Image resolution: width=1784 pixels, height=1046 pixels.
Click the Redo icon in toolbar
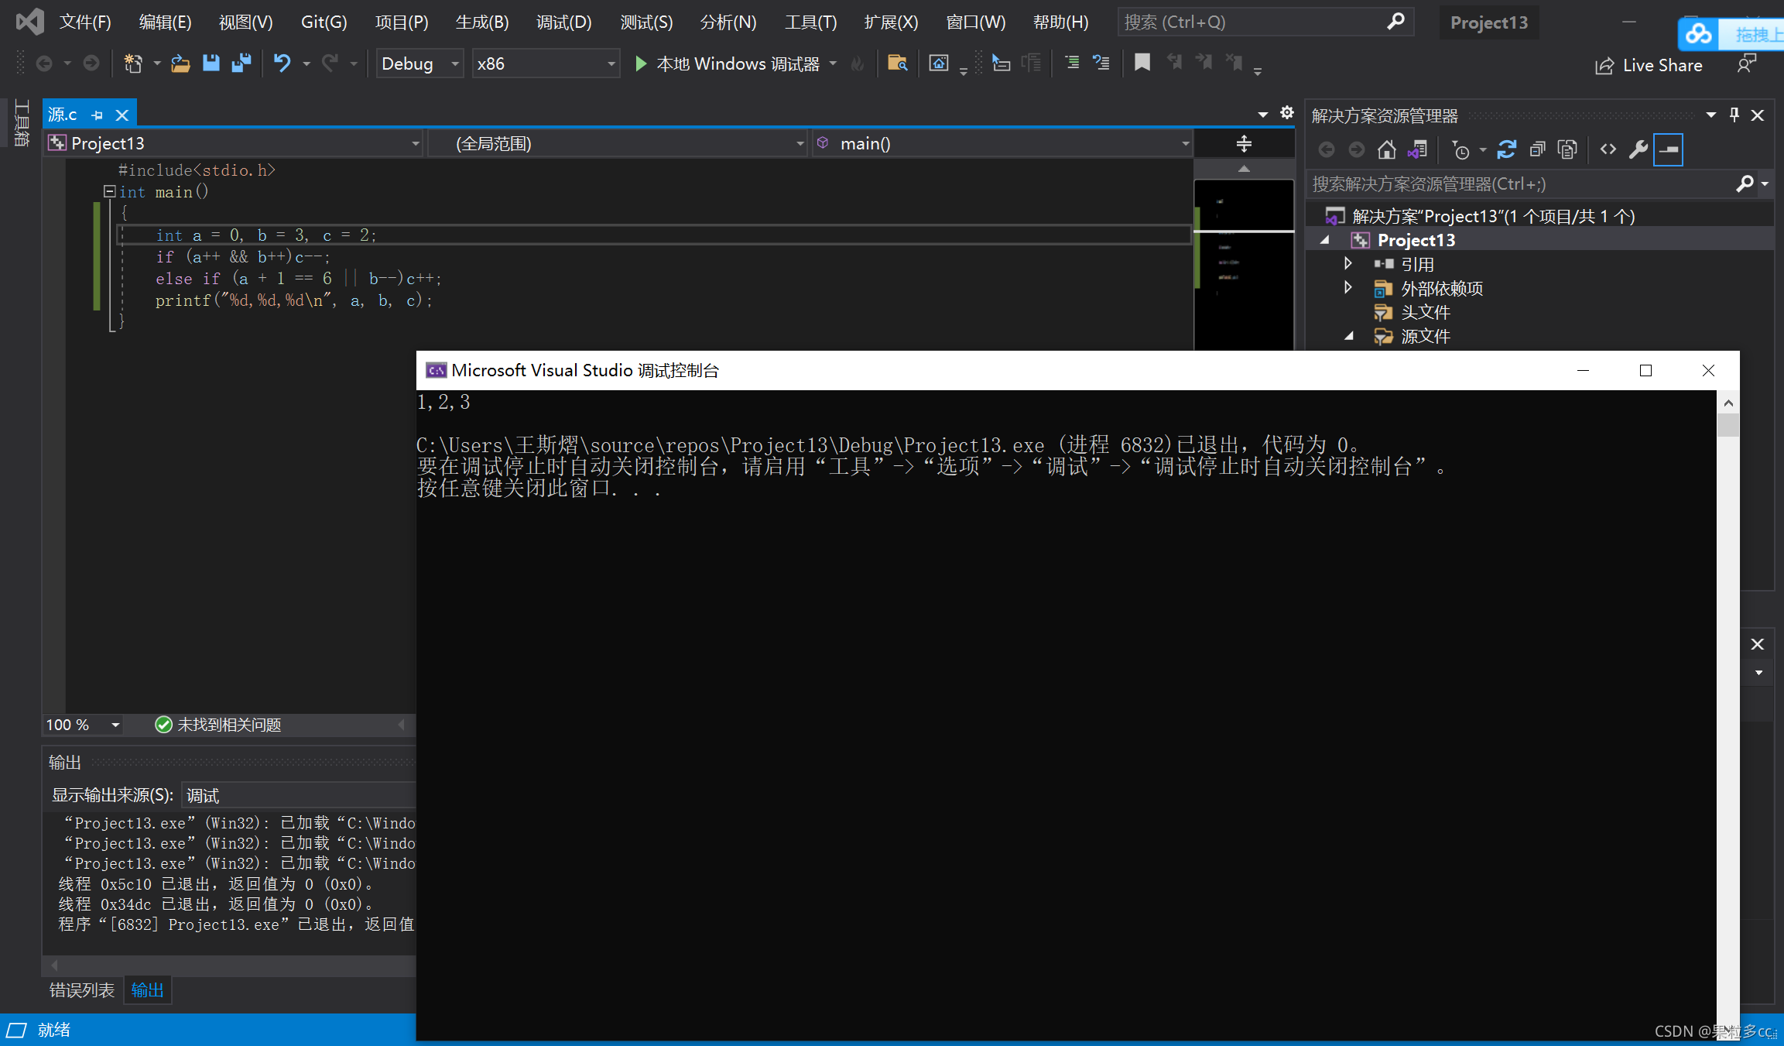[x=327, y=63]
